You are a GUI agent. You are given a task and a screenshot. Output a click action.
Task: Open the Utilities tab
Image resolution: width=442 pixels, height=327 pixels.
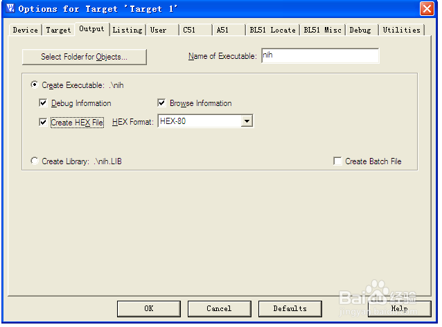(401, 30)
